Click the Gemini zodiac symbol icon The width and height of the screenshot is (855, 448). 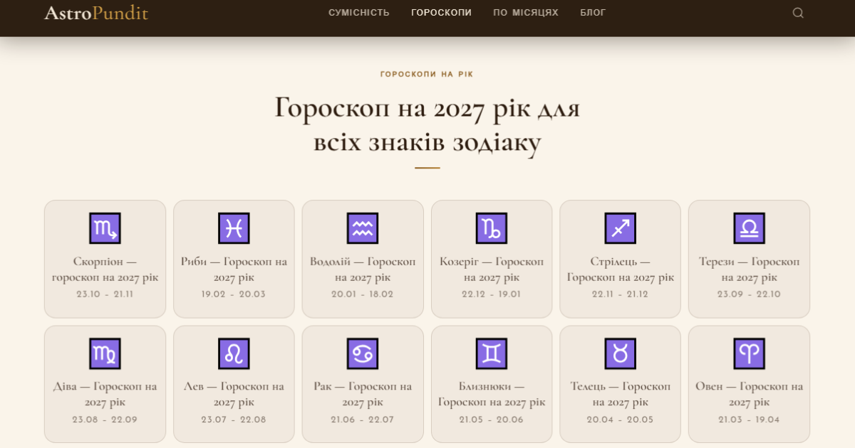pos(492,353)
